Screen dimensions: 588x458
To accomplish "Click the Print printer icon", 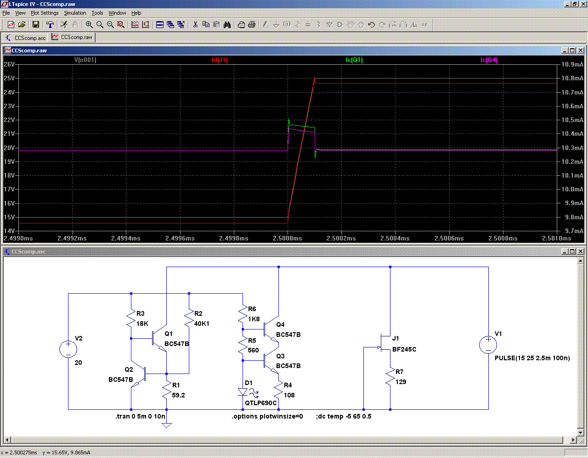I will coord(252,24).
